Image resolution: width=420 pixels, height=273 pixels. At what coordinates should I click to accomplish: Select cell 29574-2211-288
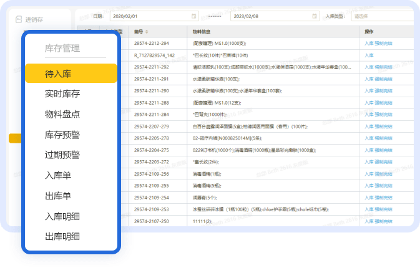click(x=152, y=103)
